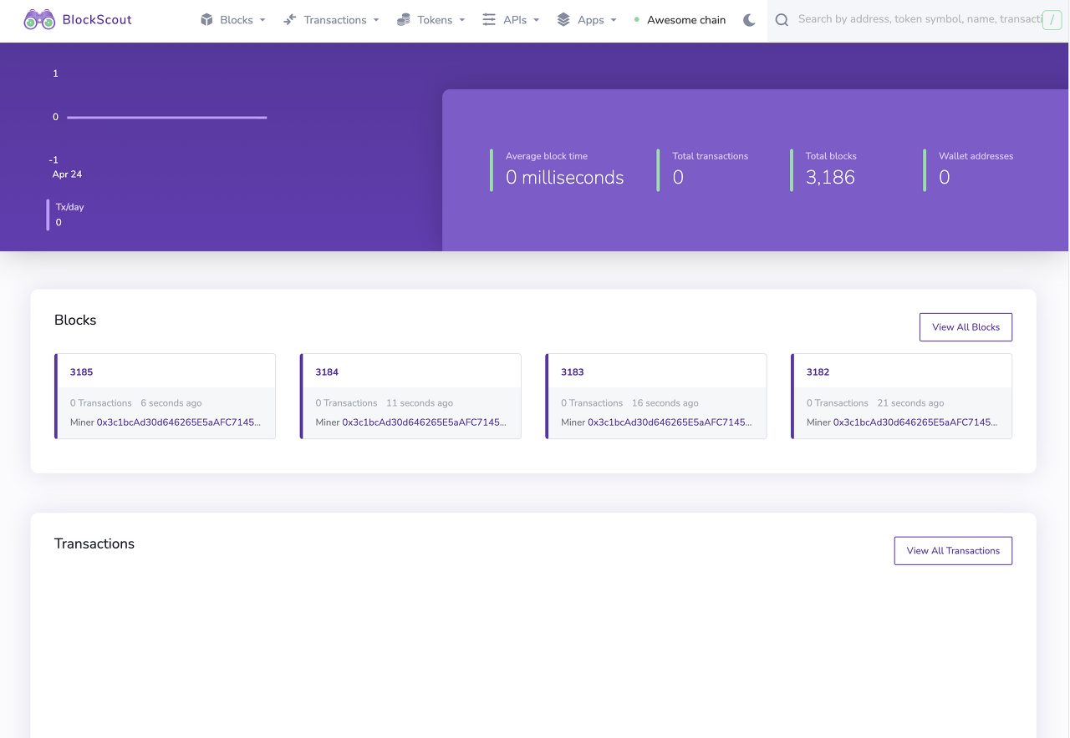This screenshot has width=1070, height=738.
Task: Open block 3182 link
Action: click(x=818, y=372)
